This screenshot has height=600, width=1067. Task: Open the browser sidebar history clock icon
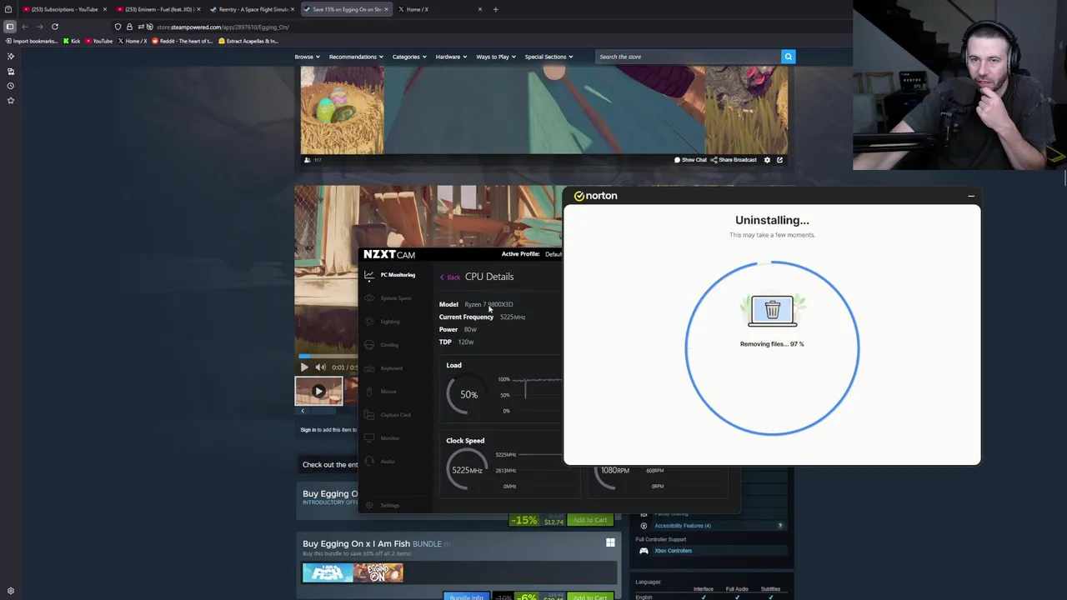[11, 86]
